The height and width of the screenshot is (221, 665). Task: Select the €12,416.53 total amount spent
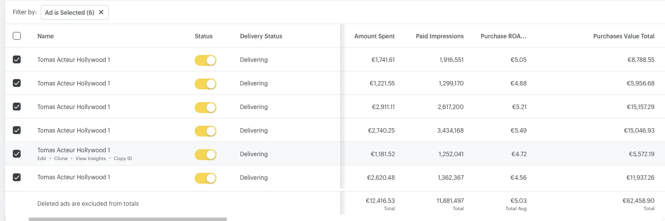point(380,201)
